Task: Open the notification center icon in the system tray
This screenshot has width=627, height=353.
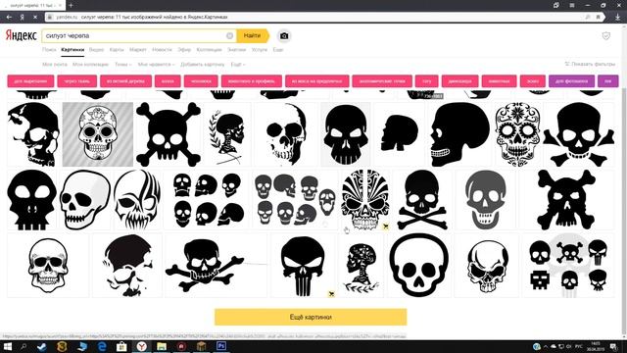Action: pyautogui.click(x=613, y=346)
